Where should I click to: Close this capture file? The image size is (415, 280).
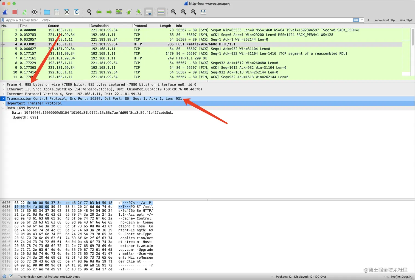(x=67, y=12)
